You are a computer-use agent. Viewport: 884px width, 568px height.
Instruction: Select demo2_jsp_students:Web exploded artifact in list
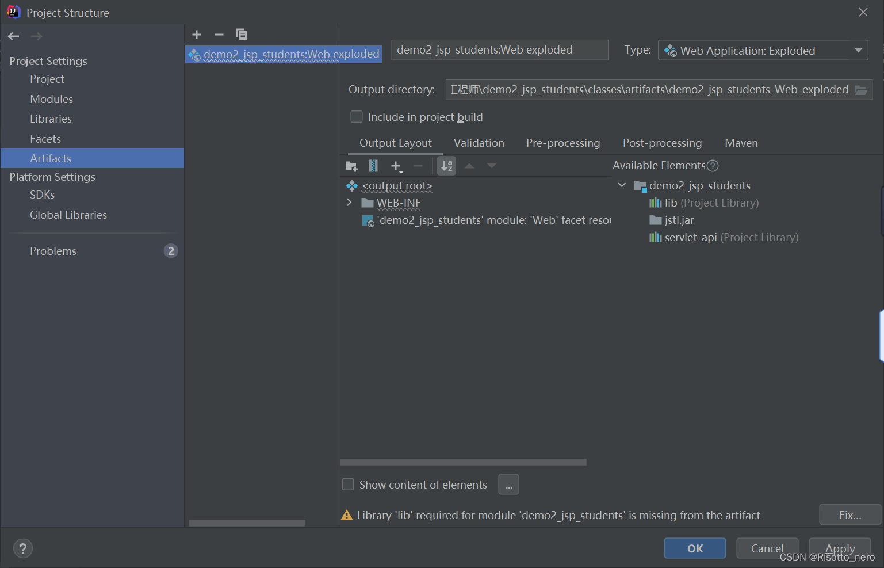point(284,54)
